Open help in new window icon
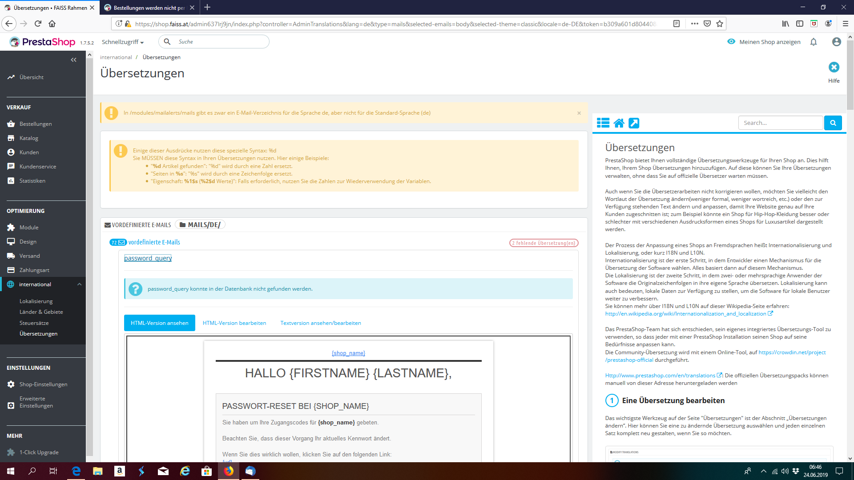This screenshot has height=480, width=854. [x=634, y=123]
